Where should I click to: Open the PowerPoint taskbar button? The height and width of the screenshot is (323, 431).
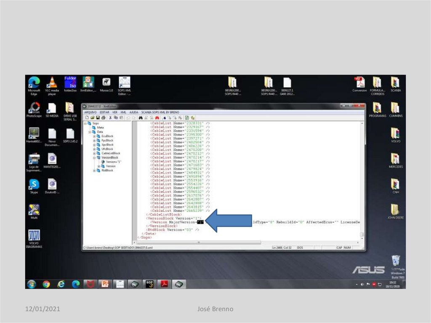click(105, 284)
